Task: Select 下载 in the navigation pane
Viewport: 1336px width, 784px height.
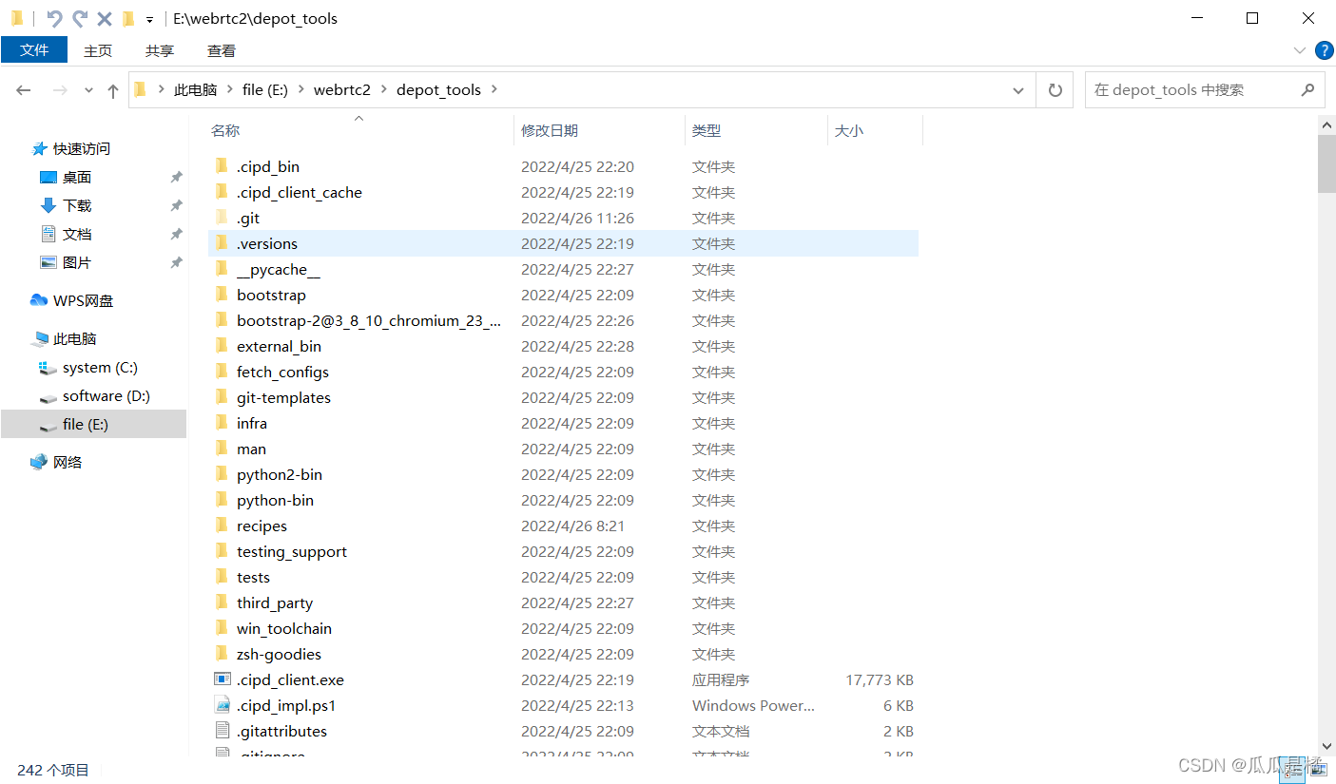Action: point(77,205)
